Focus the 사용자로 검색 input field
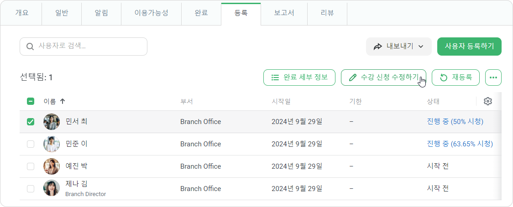Image resolution: width=513 pixels, height=207 pixels. click(84, 47)
